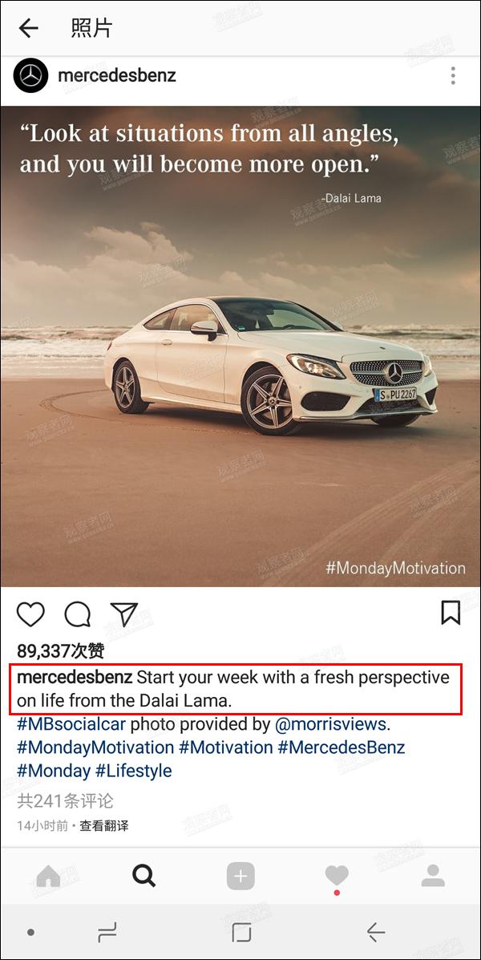
Task: Share post with paper plane icon
Action: coord(124,614)
